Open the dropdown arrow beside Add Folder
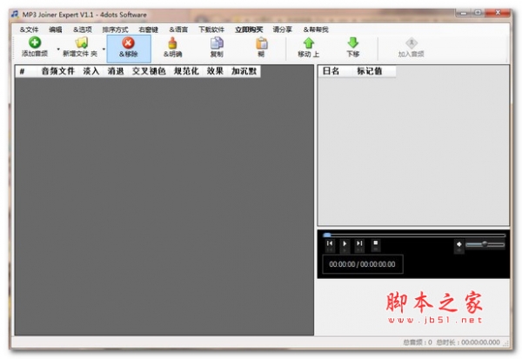The height and width of the screenshot is (359, 522). click(104, 50)
